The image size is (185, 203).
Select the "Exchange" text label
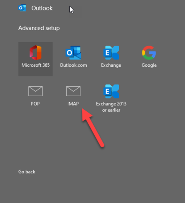coord(111,65)
